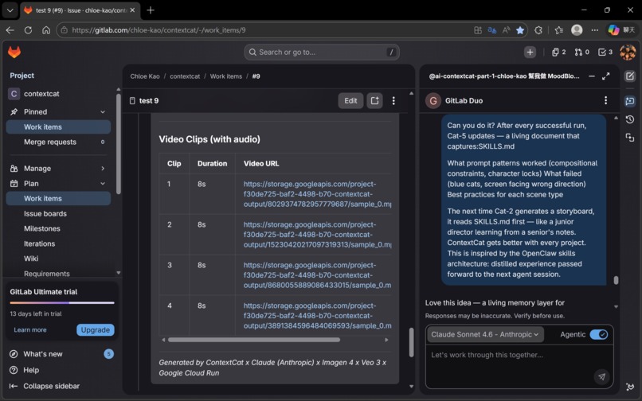Click the Duo chat scrollbar thumb

[x=616, y=280]
